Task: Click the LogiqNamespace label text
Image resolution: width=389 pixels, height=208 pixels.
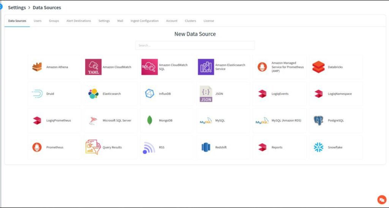Action: [x=340, y=94]
